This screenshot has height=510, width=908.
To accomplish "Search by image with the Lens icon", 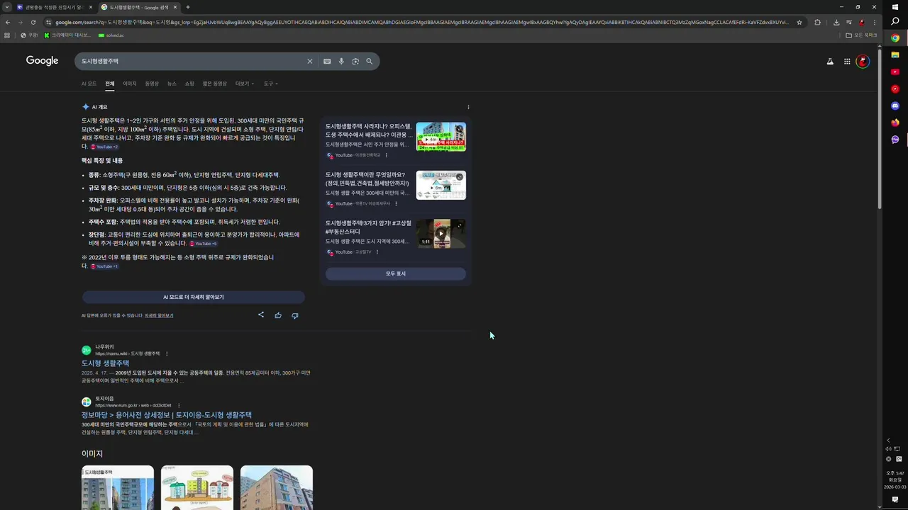I will click(355, 62).
